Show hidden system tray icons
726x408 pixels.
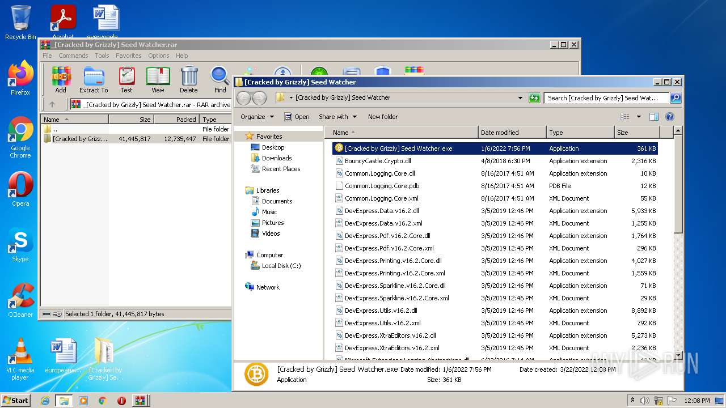point(633,401)
